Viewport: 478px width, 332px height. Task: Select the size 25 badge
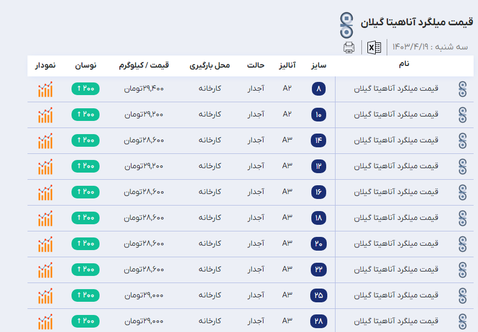pos(318,295)
